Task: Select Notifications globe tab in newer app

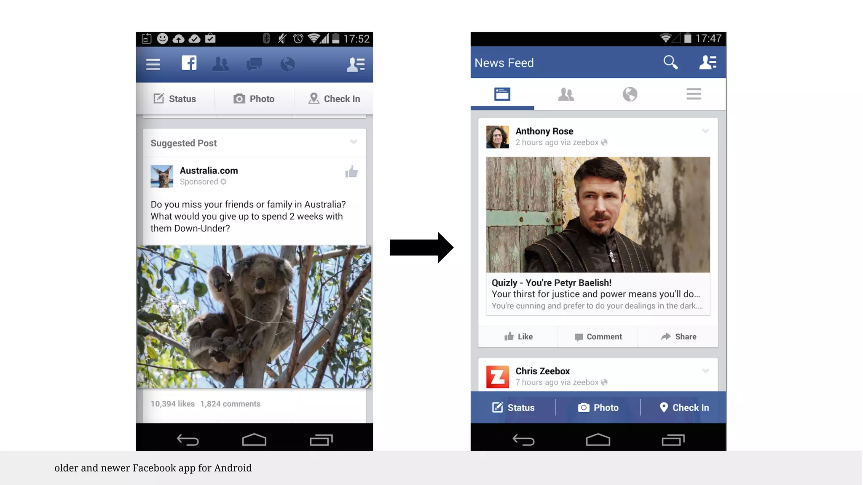Action: (630, 94)
